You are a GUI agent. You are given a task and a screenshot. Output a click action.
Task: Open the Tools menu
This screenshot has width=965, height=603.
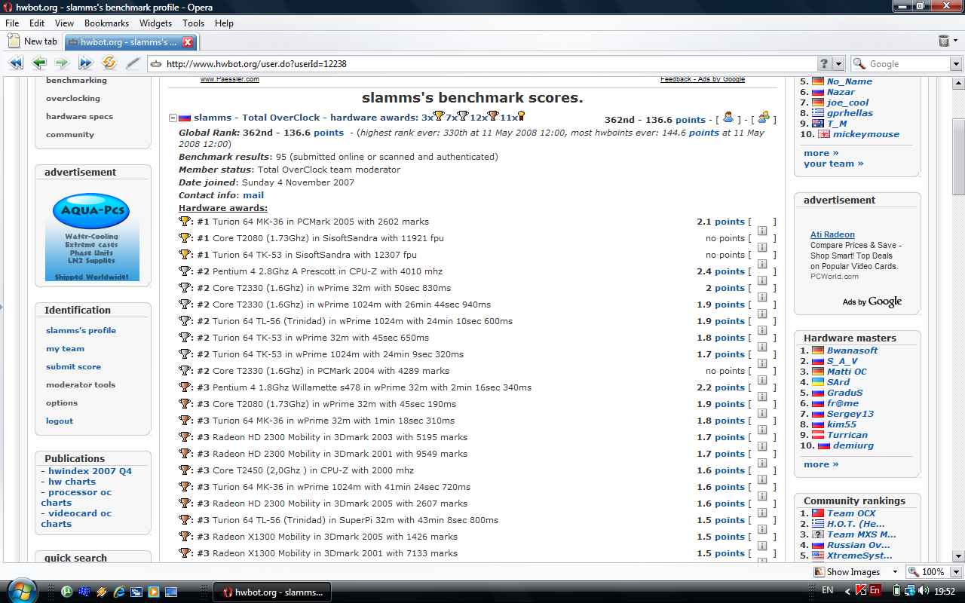(x=193, y=23)
